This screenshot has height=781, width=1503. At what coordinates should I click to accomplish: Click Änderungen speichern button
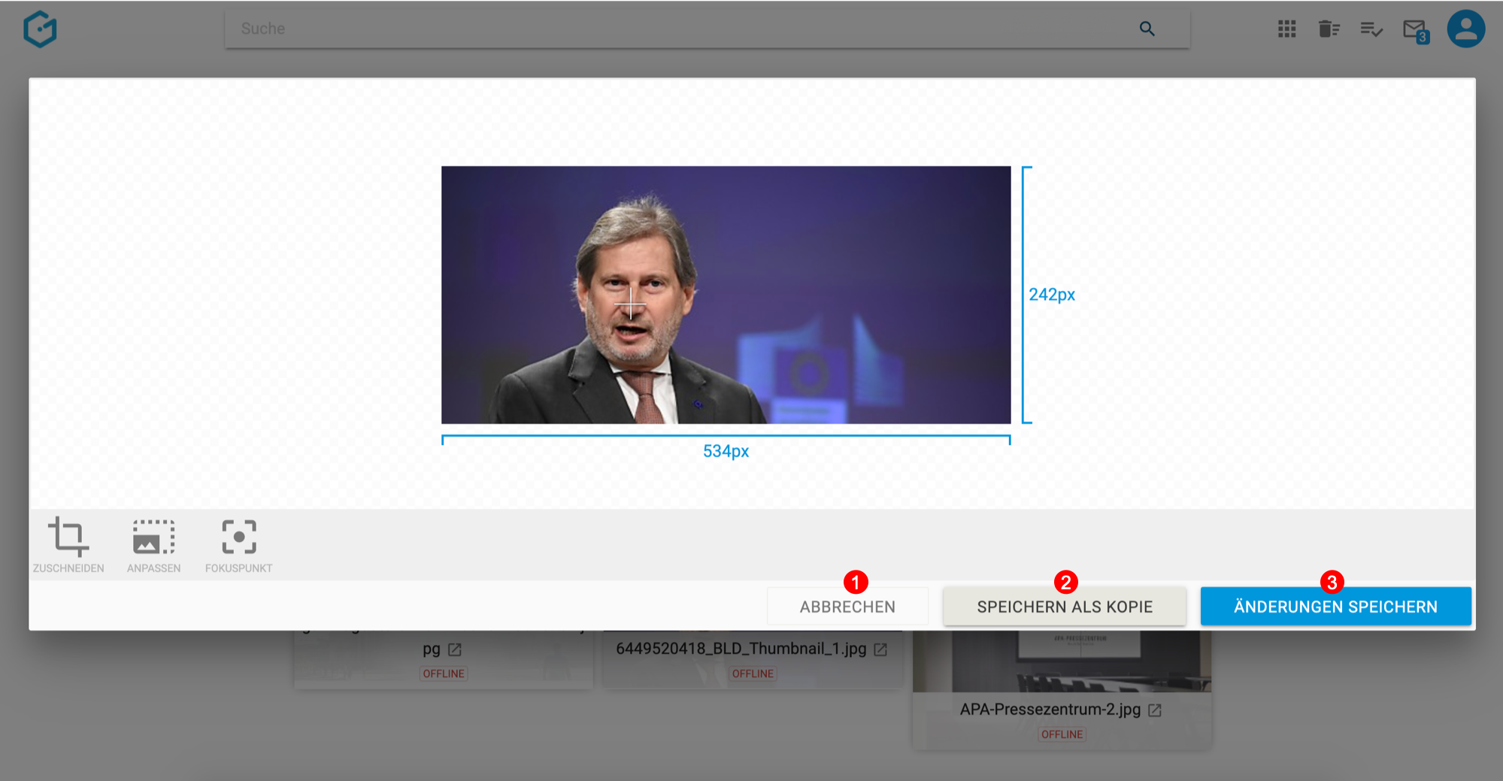pyautogui.click(x=1335, y=607)
